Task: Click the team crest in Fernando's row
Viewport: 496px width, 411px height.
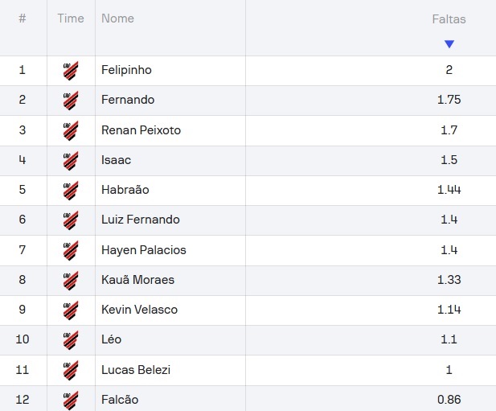Action: tap(71, 101)
